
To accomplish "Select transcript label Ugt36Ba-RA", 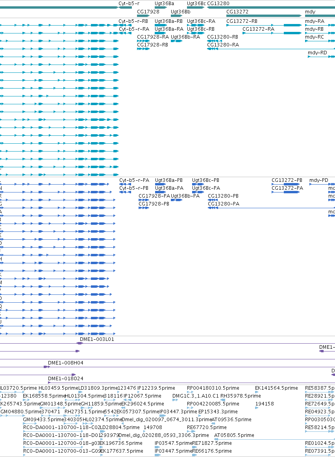I will (169, 29).
